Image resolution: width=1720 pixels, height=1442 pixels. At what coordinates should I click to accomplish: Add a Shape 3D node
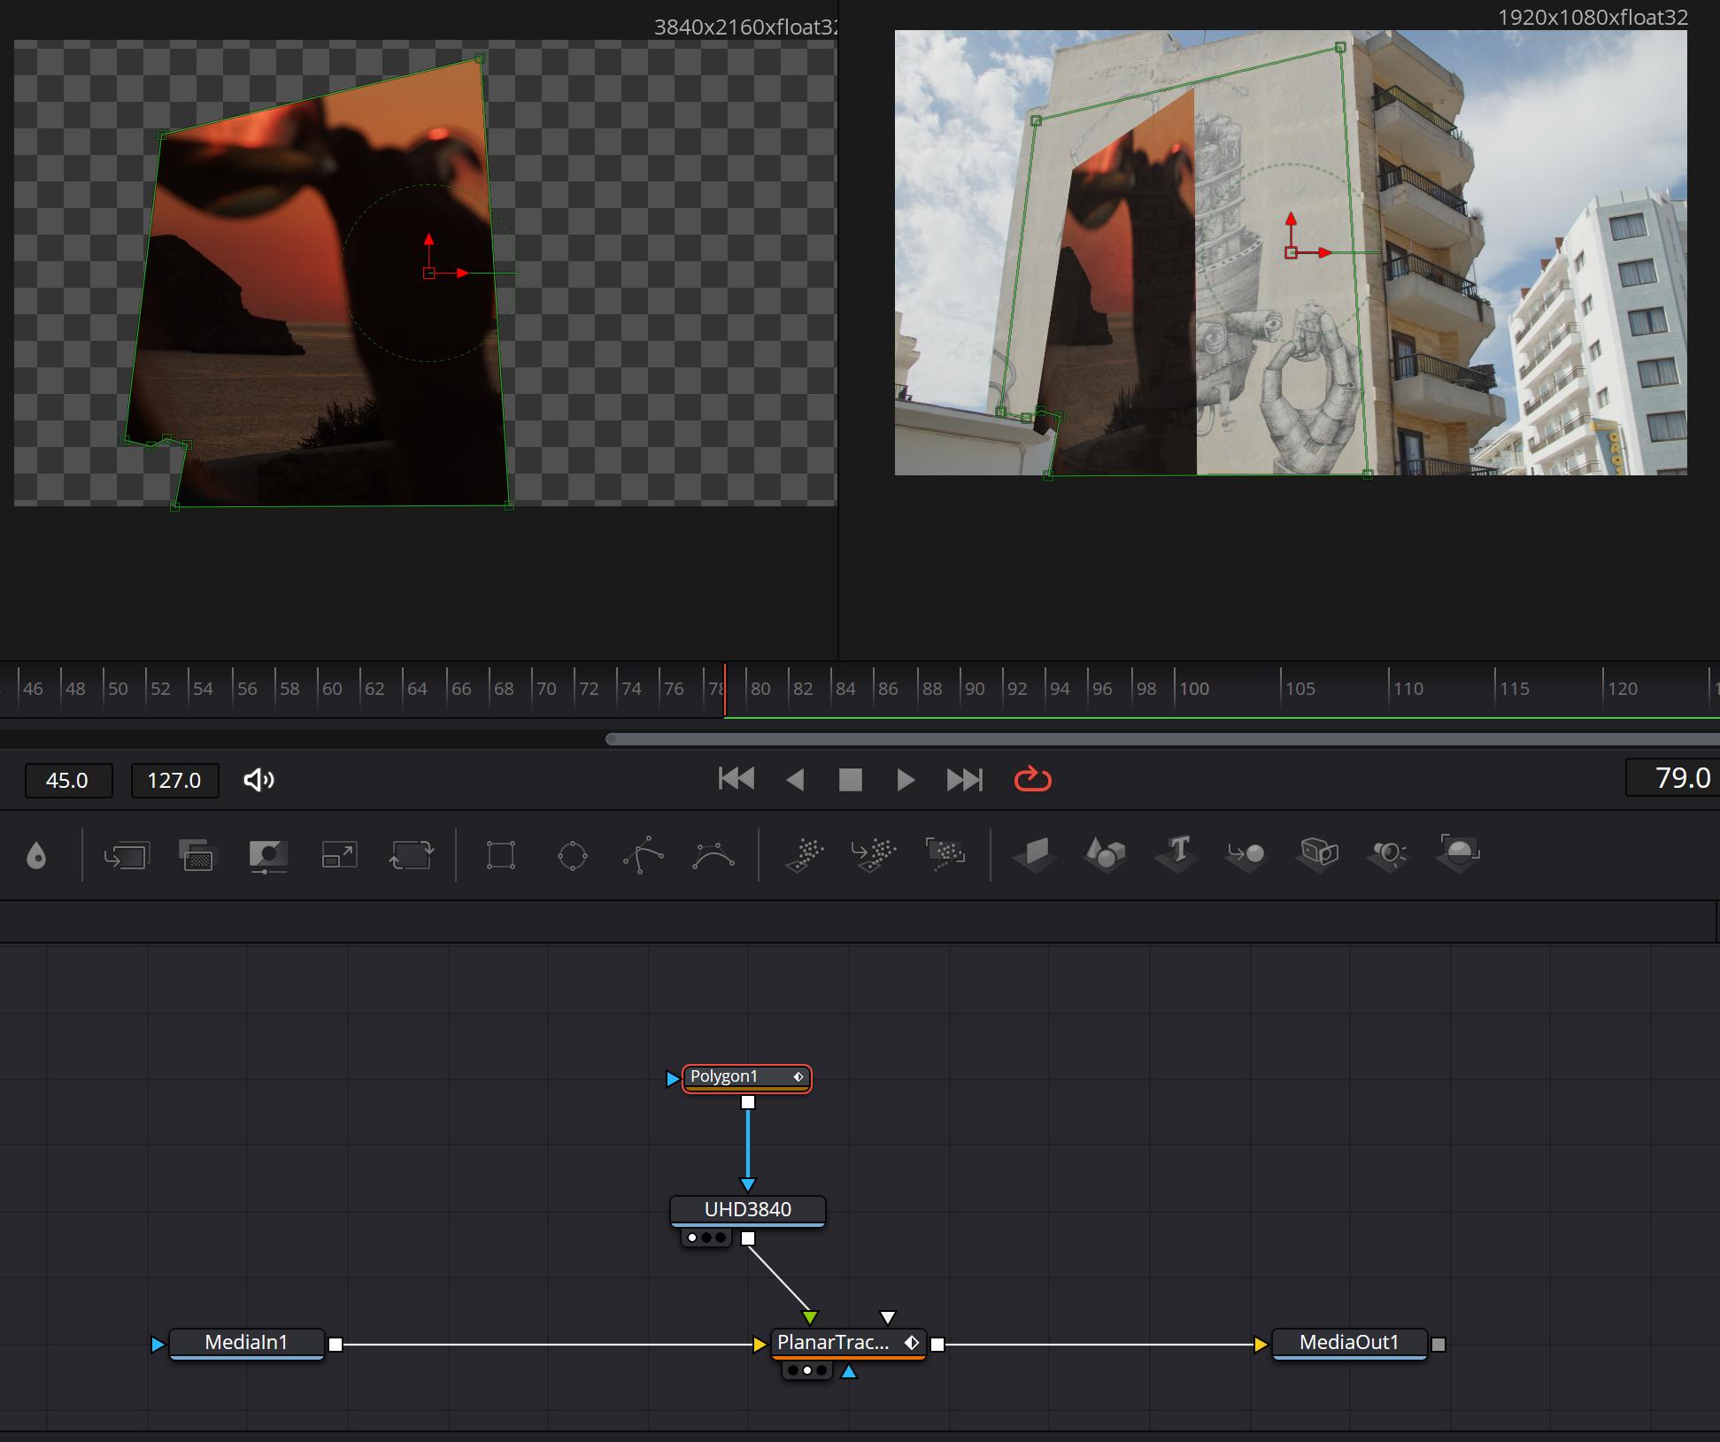1106,855
